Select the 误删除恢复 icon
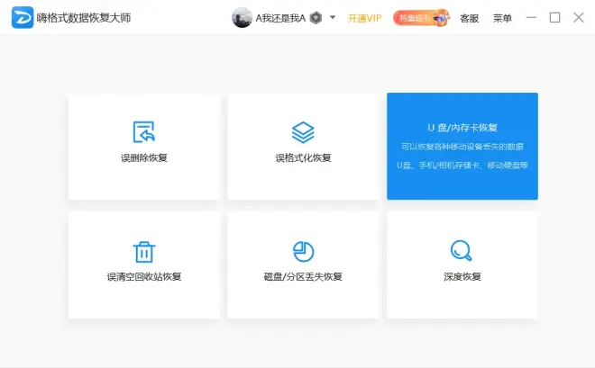595x368 pixels. (144, 131)
